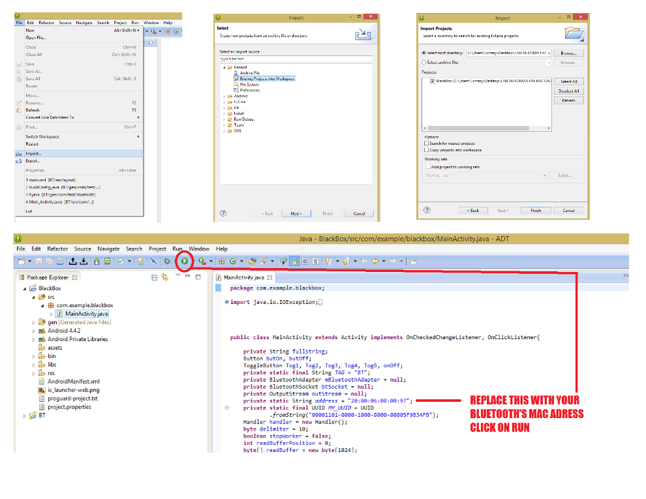Expand the BT project node
The width and height of the screenshot is (646, 499).
click(25, 416)
